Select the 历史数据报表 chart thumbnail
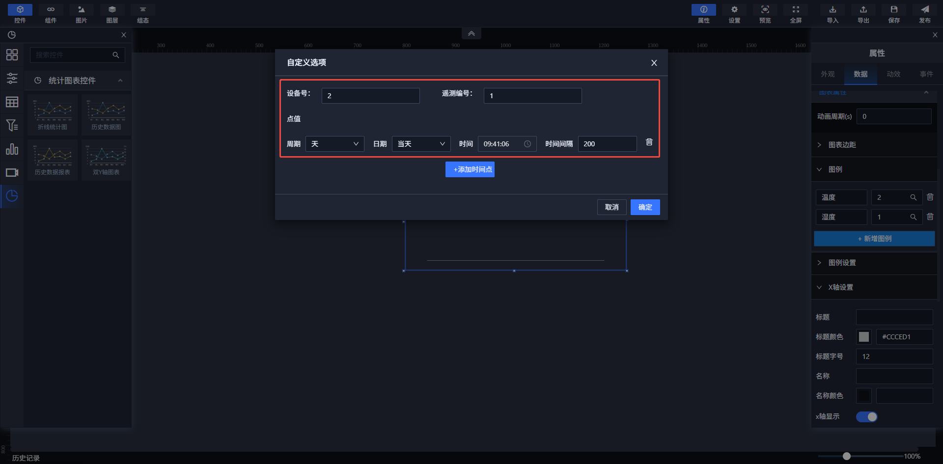943x464 pixels. tap(53, 160)
